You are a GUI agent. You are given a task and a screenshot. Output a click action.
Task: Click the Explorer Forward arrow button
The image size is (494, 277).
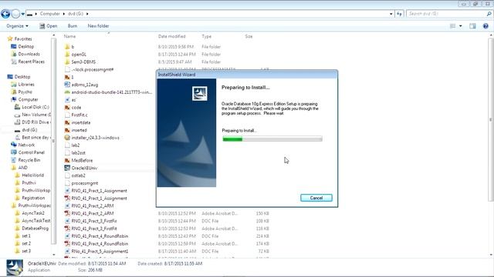pyautogui.click(x=15, y=14)
